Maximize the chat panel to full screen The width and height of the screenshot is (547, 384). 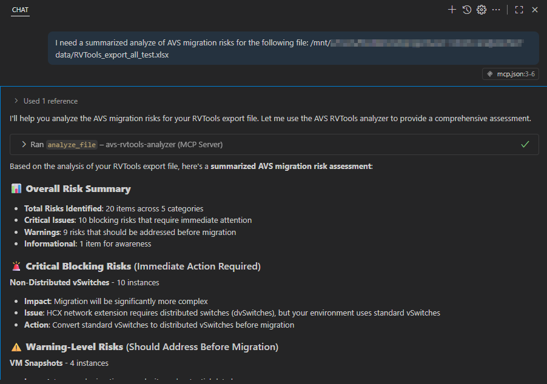(x=519, y=10)
